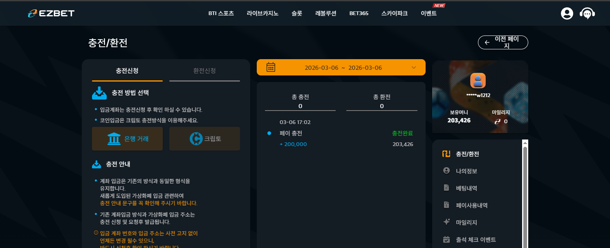Click the user avatar in profile card
The image size is (610, 248).
478,80
